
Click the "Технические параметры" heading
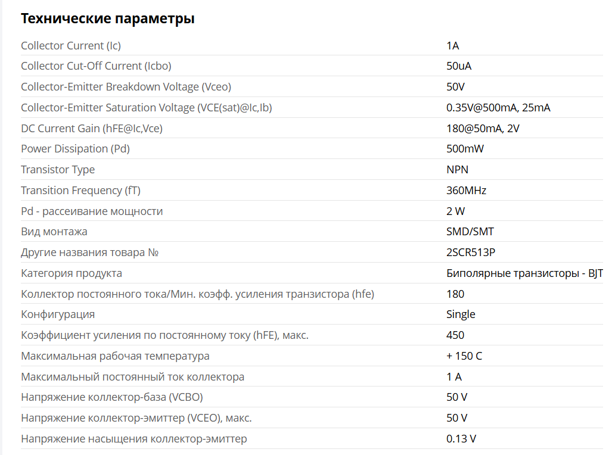108,18
